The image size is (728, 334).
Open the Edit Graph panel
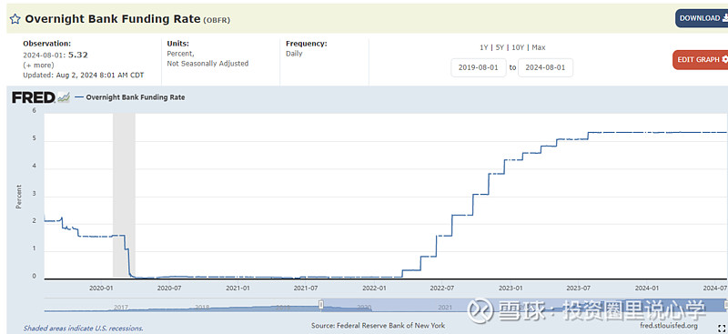pos(700,59)
